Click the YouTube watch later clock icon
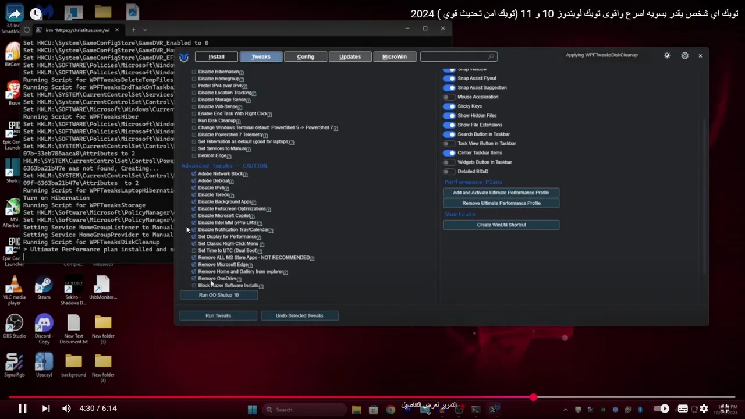745x419 pixels. [36, 13]
